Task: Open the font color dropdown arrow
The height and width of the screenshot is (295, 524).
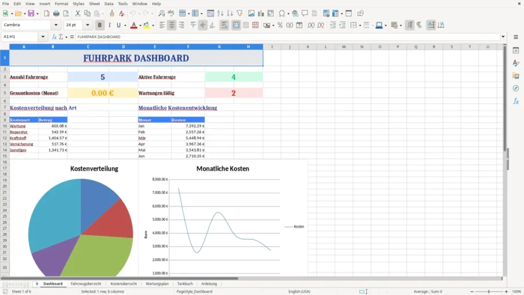Action: click(140, 26)
